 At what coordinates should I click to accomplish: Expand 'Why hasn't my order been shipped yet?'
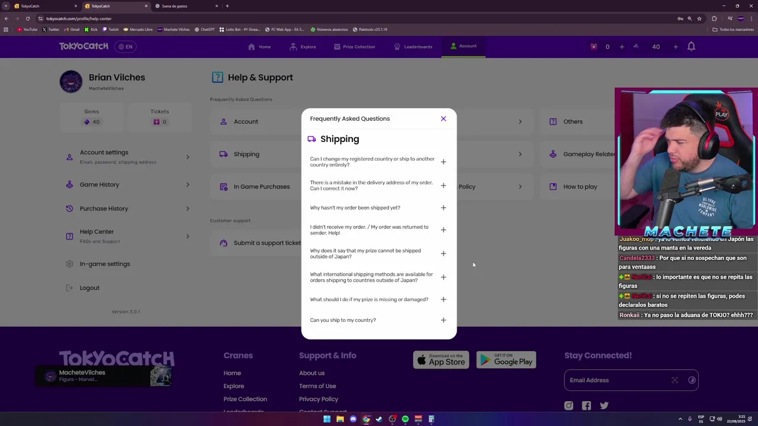pos(443,208)
